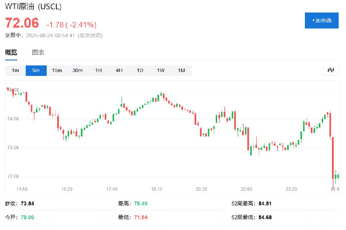
Task: Select the 1W interval
Action: click(x=160, y=70)
